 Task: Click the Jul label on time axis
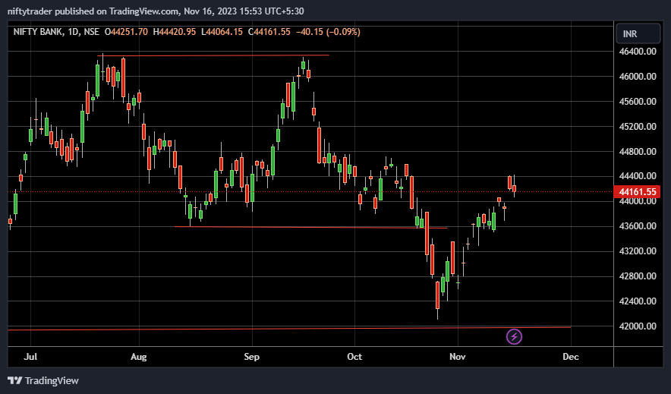click(x=30, y=356)
